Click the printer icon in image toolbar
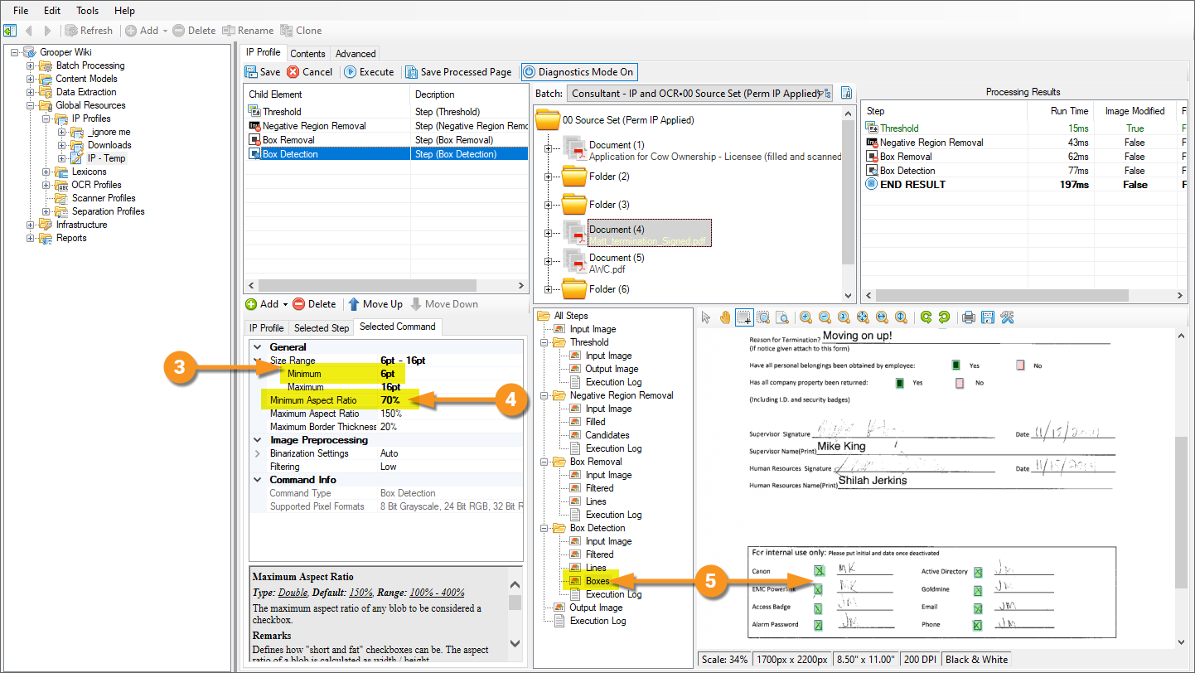 coord(968,317)
